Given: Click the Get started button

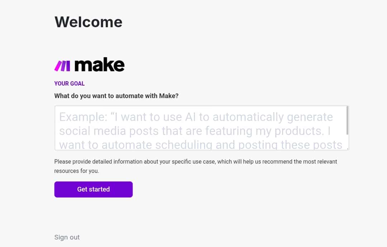Looking at the screenshot, I should 94,189.
